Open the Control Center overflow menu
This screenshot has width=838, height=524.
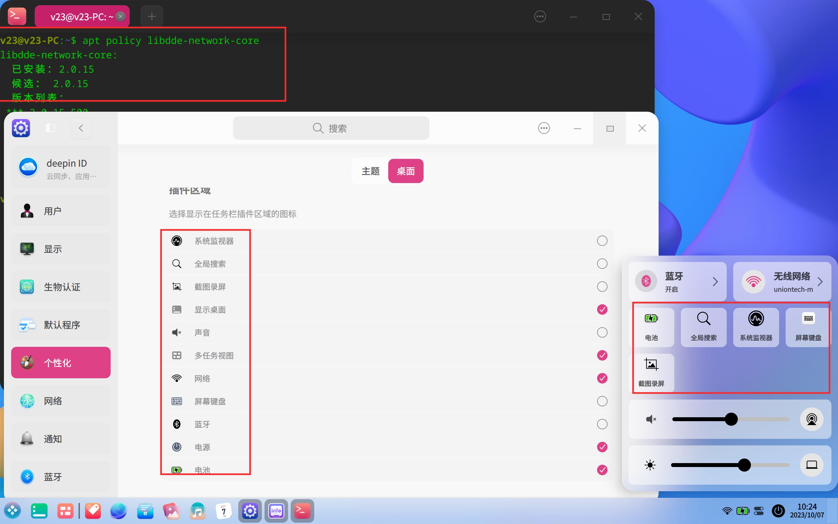543,128
